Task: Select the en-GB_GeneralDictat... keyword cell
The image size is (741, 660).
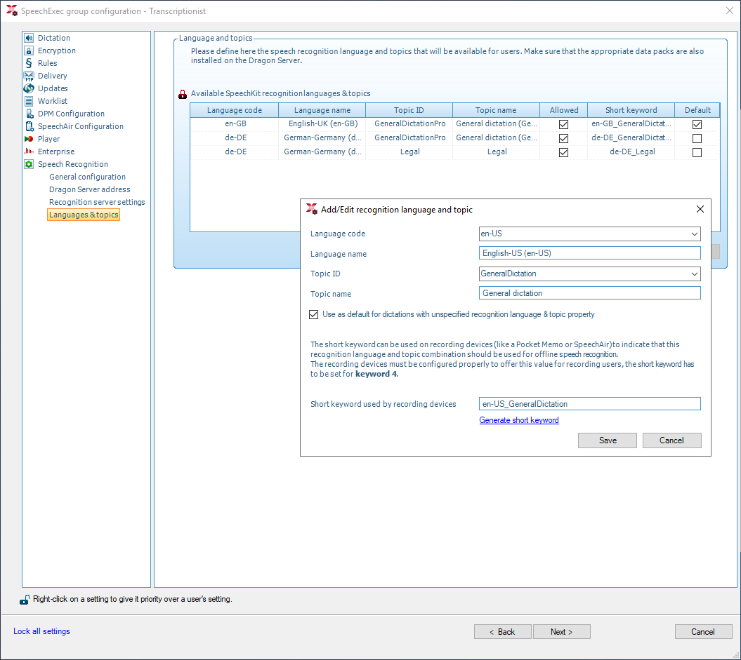Action: [x=631, y=123]
